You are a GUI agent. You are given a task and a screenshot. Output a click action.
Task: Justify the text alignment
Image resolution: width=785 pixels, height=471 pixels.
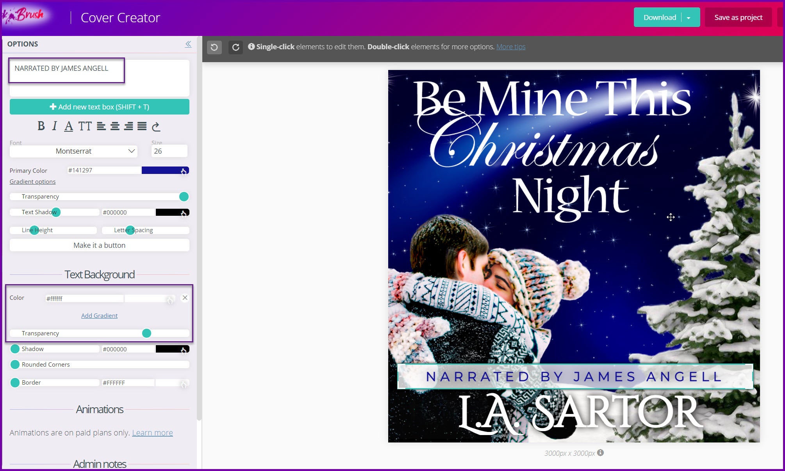click(x=142, y=126)
